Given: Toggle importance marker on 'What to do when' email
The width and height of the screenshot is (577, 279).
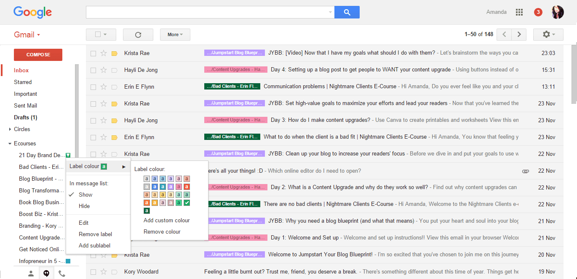Looking at the screenshot, I should tap(114, 137).
